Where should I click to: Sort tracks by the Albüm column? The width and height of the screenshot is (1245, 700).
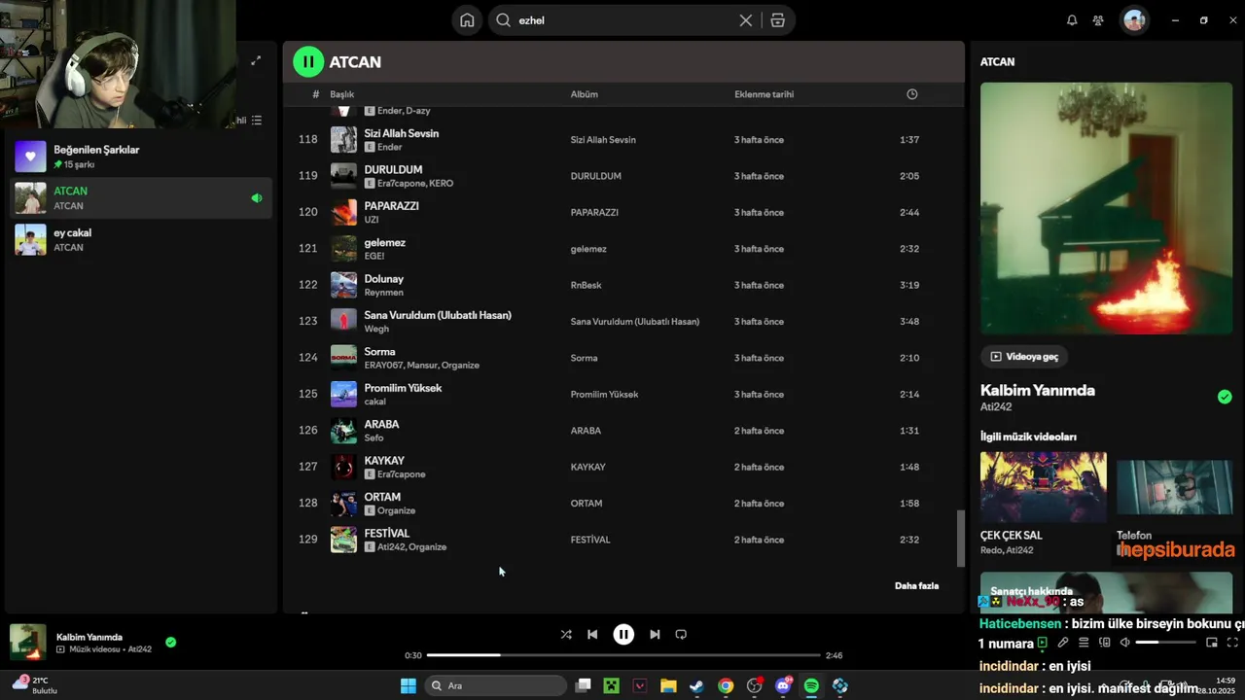[x=584, y=94]
